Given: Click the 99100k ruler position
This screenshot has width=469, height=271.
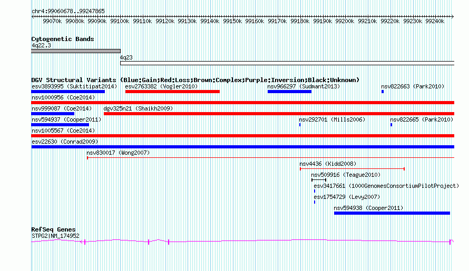Looking at the screenshot, I should [120, 21].
